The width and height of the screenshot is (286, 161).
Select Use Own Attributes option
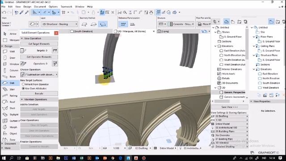tap(34, 89)
